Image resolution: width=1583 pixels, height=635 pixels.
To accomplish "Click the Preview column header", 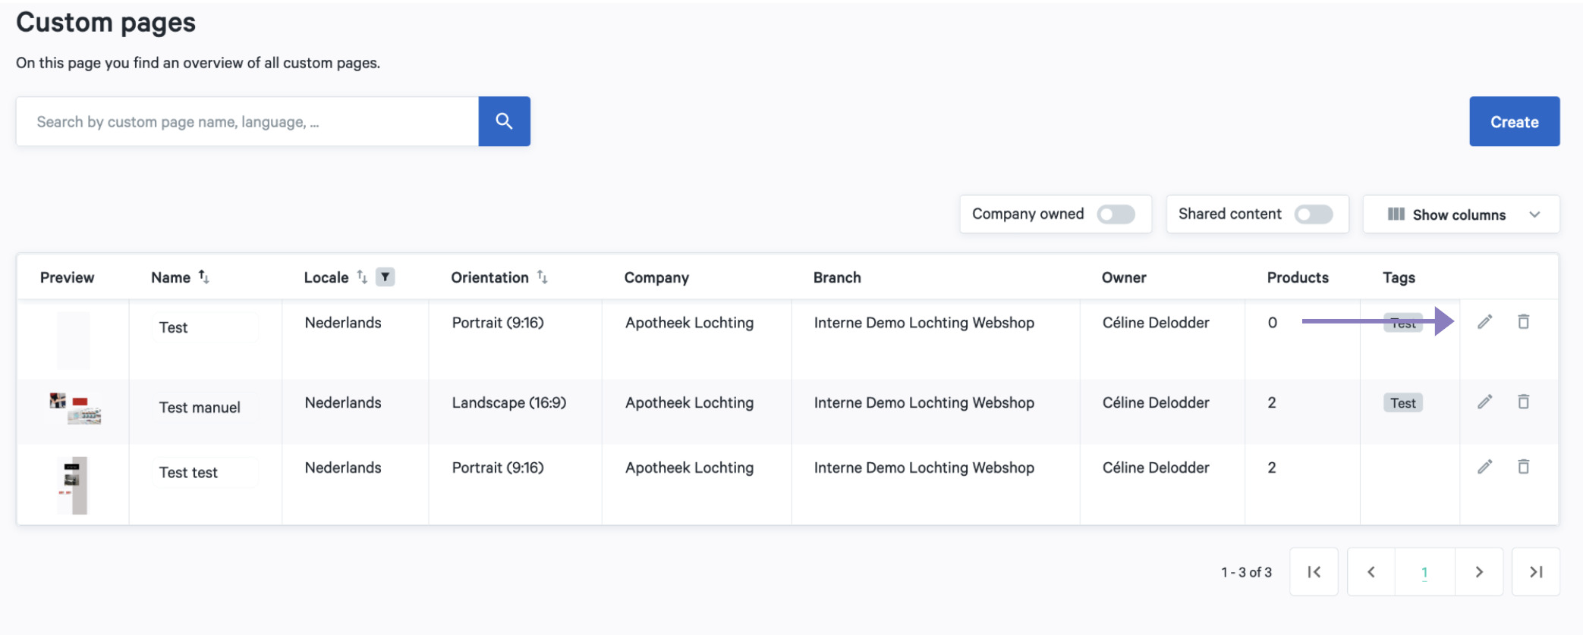I will (x=67, y=277).
